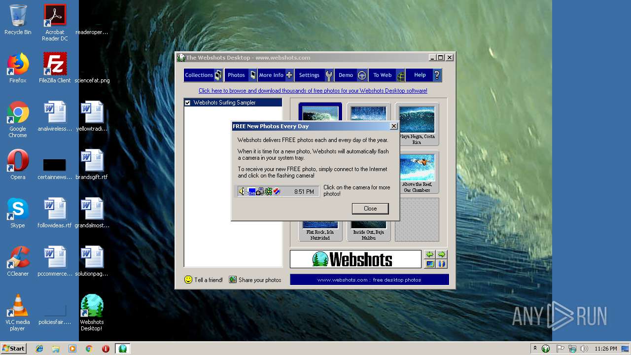Select the FileZilla Client desktop icon

[55, 68]
